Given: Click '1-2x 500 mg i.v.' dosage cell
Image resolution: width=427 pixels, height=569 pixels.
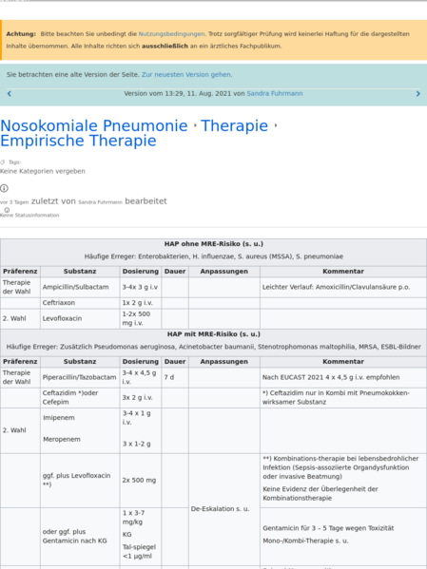Looking at the screenshot, I should (141, 318).
